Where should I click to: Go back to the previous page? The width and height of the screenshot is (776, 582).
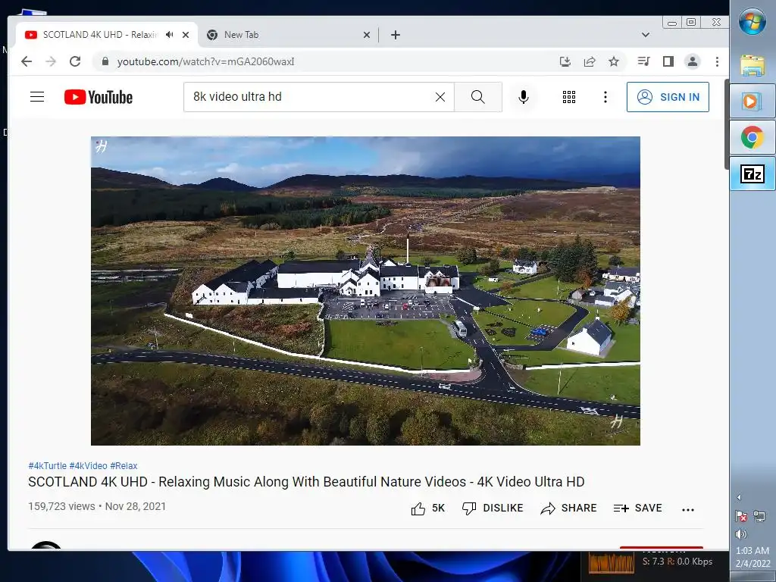pyautogui.click(x=27, y=61)
